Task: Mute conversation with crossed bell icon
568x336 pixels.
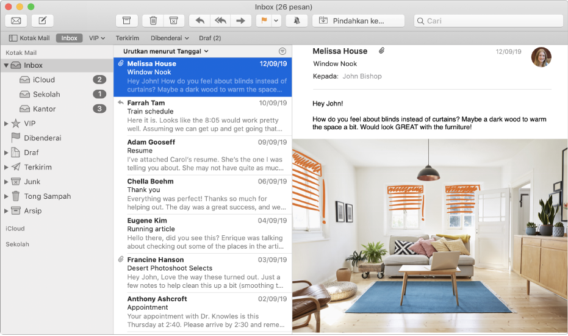Action: [x=297, y=21]
